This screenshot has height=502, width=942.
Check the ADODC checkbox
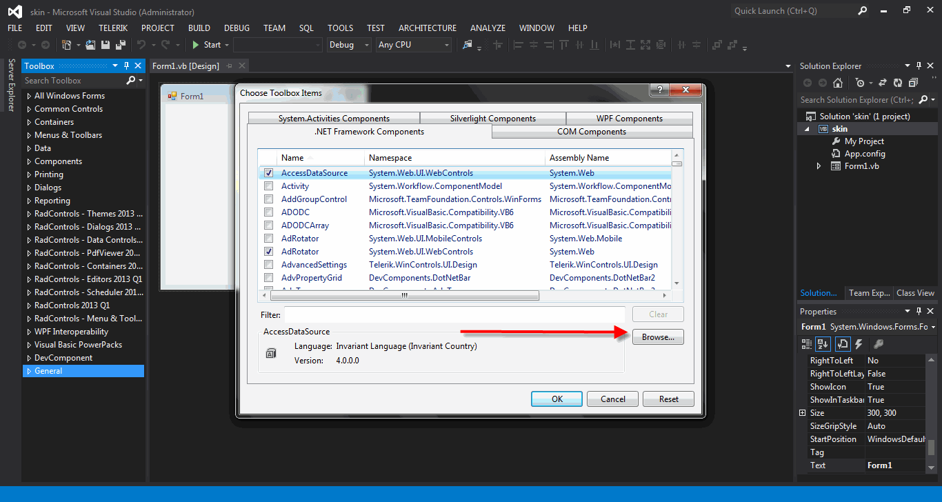(x=268, y=212)
